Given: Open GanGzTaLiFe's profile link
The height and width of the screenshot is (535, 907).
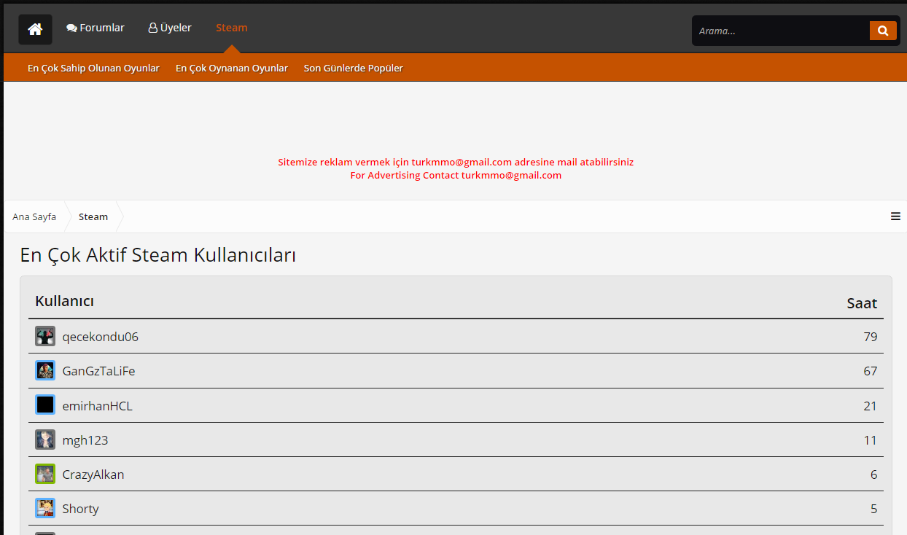Looking at the screenshot, I should tap(99, 371).
